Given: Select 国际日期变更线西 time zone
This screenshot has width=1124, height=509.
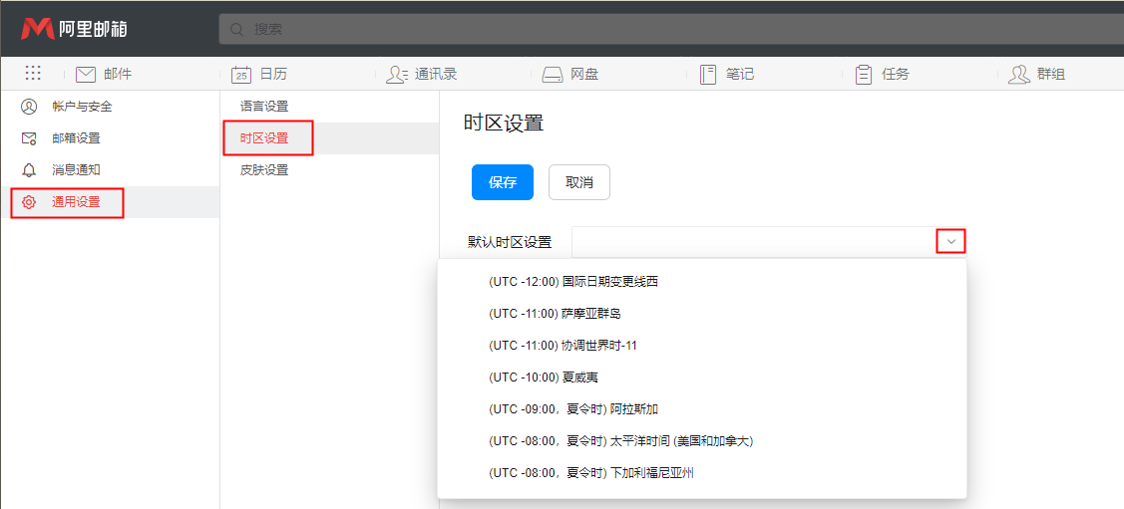Looking at the screenshot, I should 573,282.
